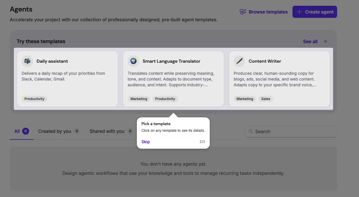This screenshot has height=197, width=359.
Task: Switch to the Created by you tab
Action: tap(54, 131)
